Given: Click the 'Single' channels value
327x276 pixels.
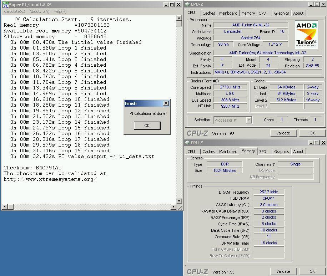Looking at the screenshot, I should 296,164.
